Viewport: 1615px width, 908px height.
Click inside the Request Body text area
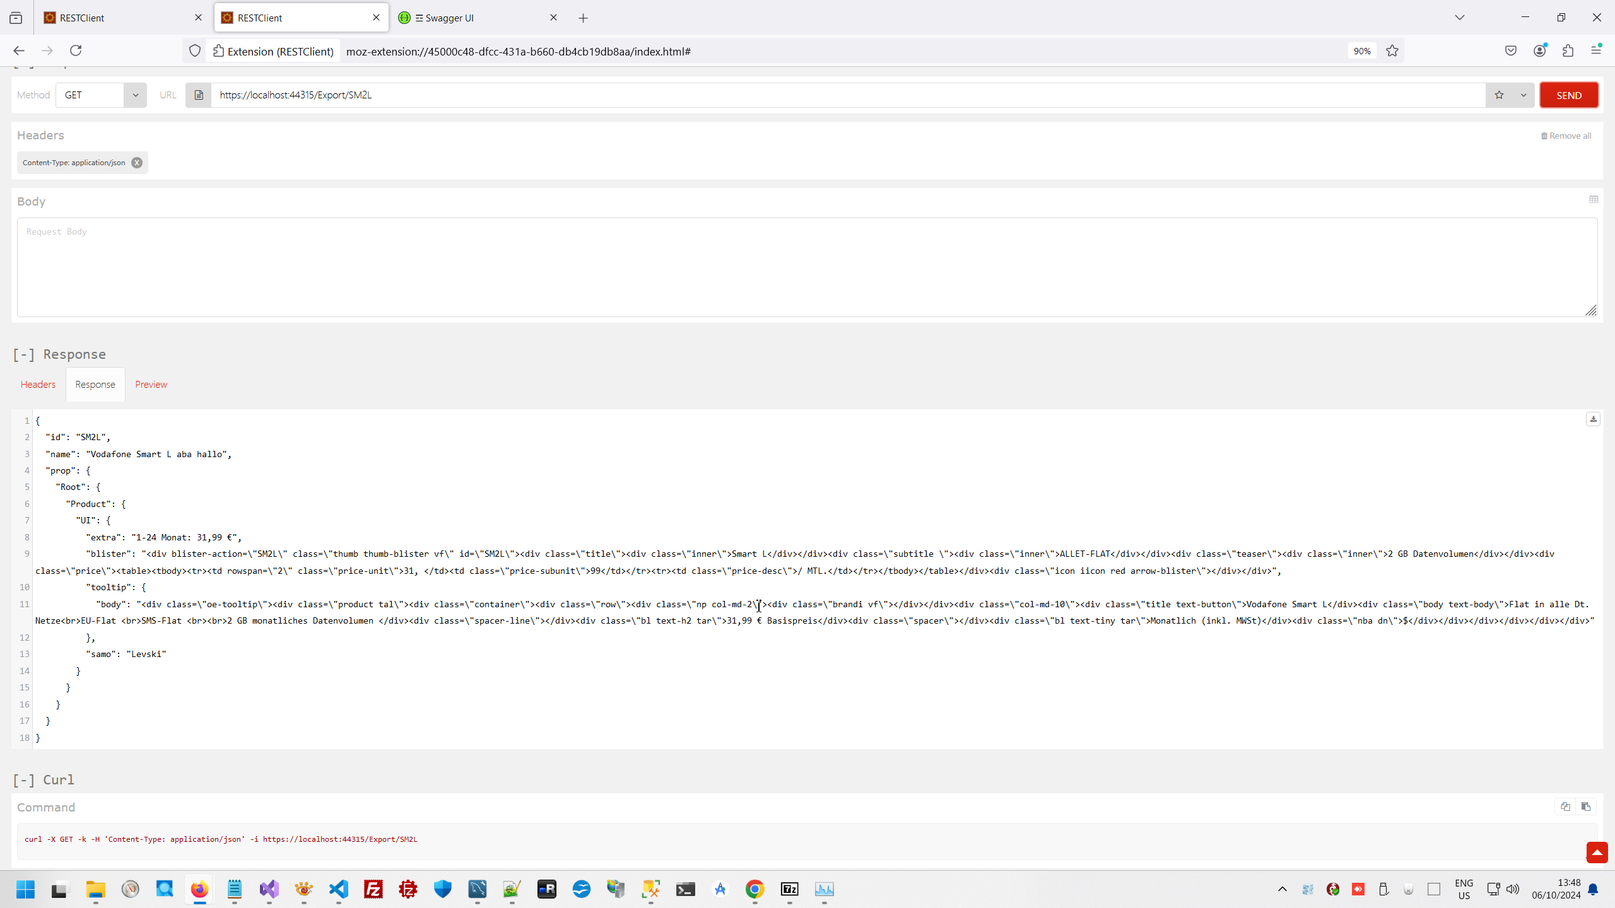click(806, 268)
